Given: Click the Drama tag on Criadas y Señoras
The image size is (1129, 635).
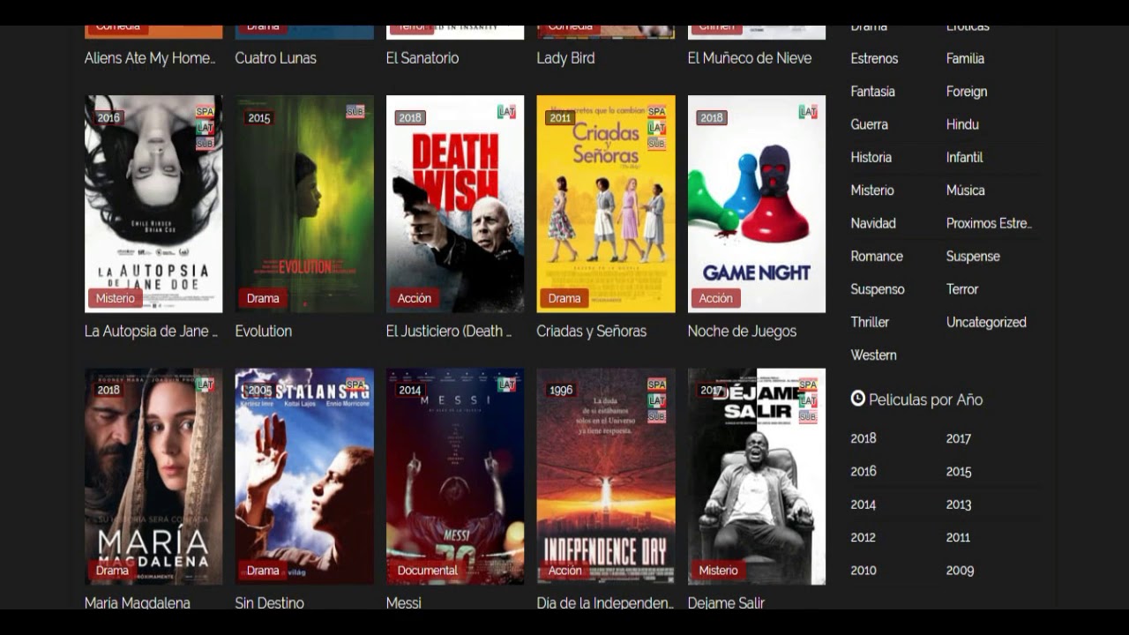Looking at the screenshot, I should pos(564,298).
